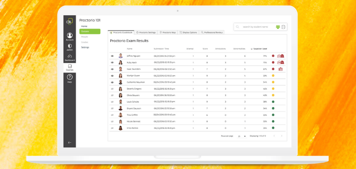This screenshot has height=169, width=356.
Task: Select Settings in the course menu
Action: [85, 47]
